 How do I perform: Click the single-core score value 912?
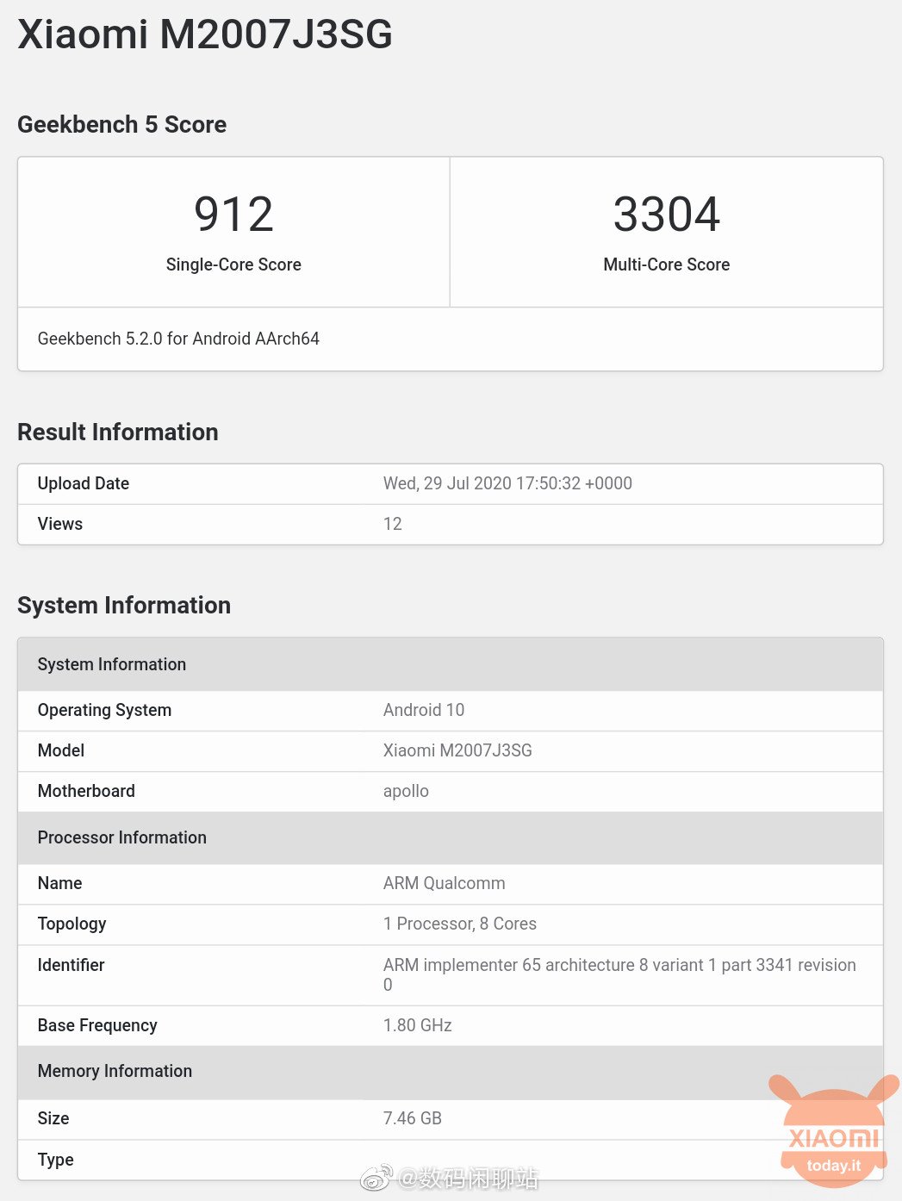233,214
